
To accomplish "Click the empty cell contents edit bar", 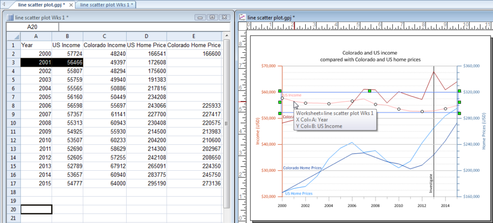I will [144, 27].
